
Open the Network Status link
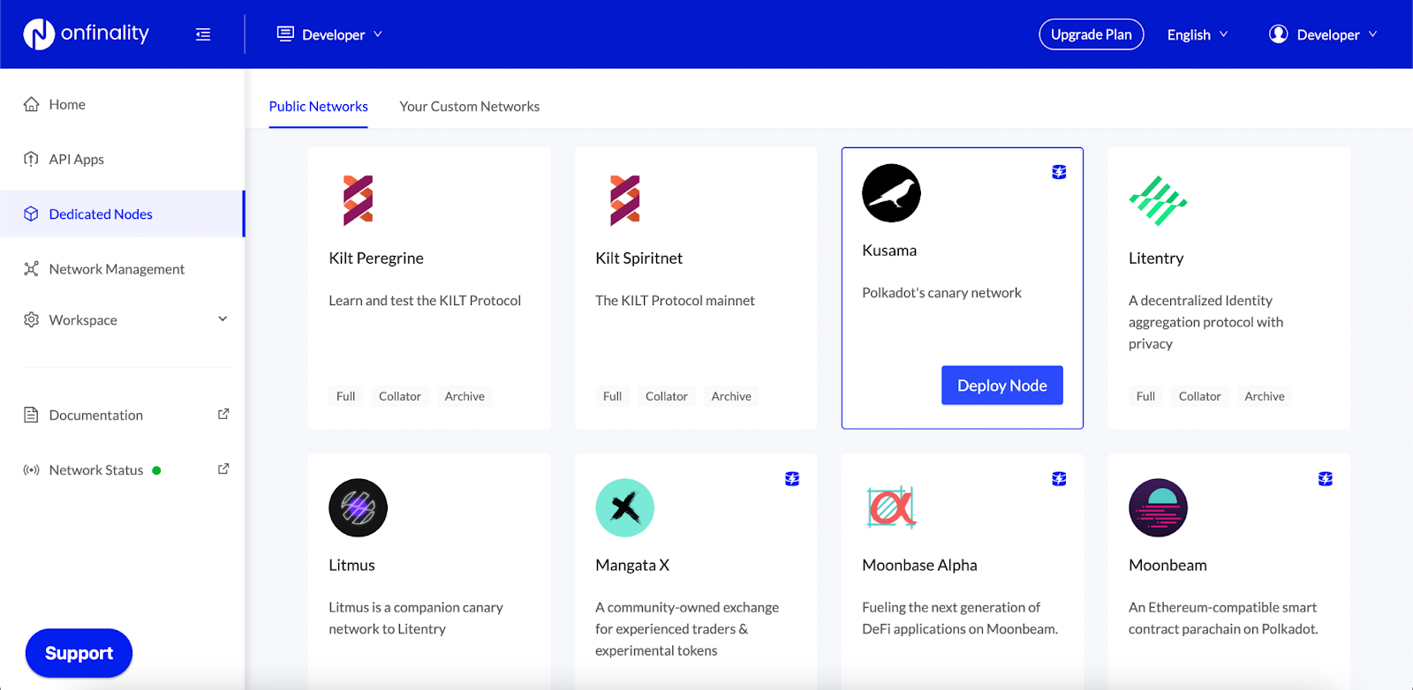coord(96,470)
